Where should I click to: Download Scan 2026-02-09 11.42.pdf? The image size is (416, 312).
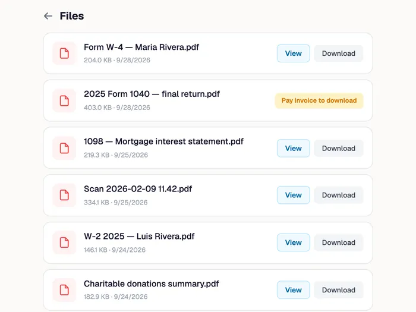(339, 195)
